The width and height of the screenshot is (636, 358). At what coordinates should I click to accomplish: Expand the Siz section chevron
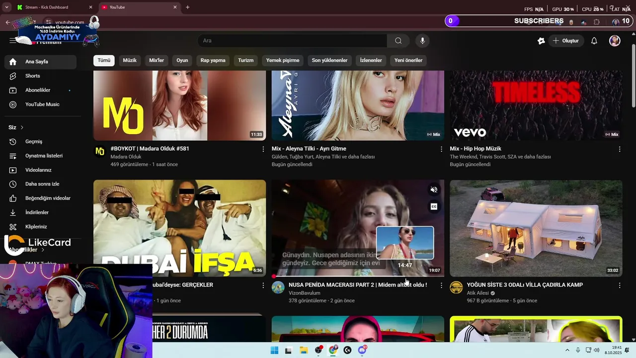tap(22, 128)
